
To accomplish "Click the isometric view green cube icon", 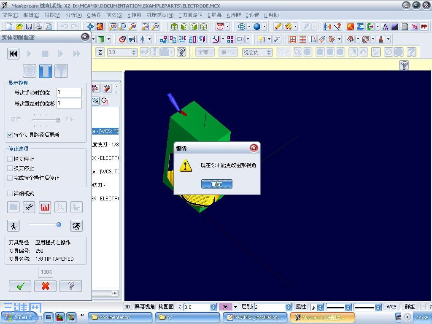I will (x=174, y=27).
